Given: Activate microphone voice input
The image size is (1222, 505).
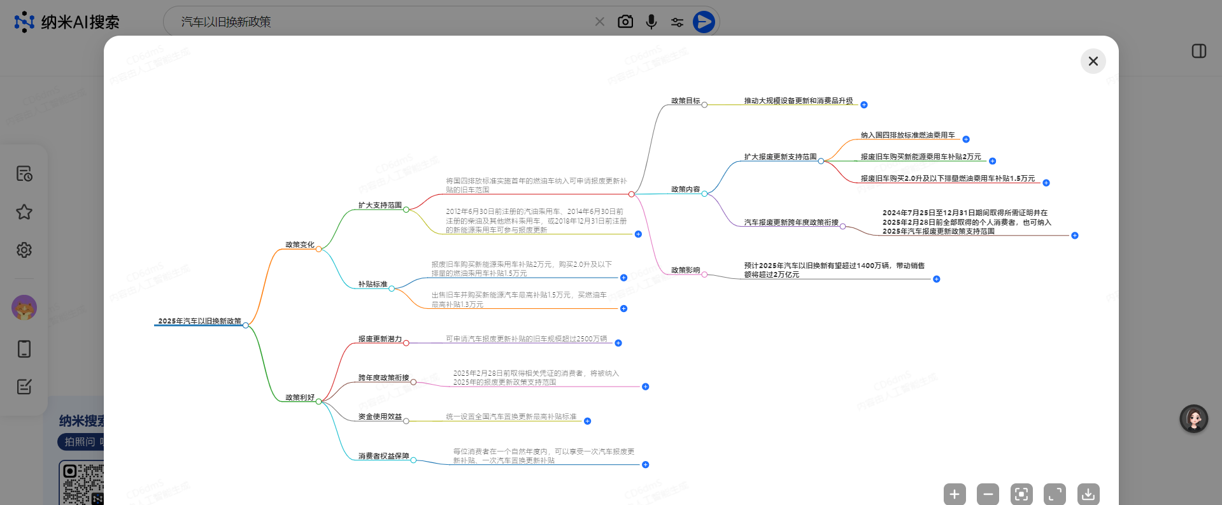Looking at the screenshot, I should [651, 22].
